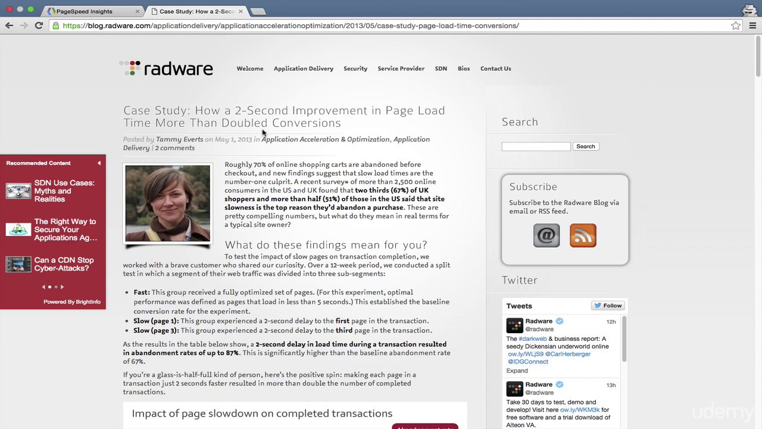This screenshot has width=762, height=429.
Task: Click CDN Cyber-Attacks article thumbnail
Action: [18, 264]
